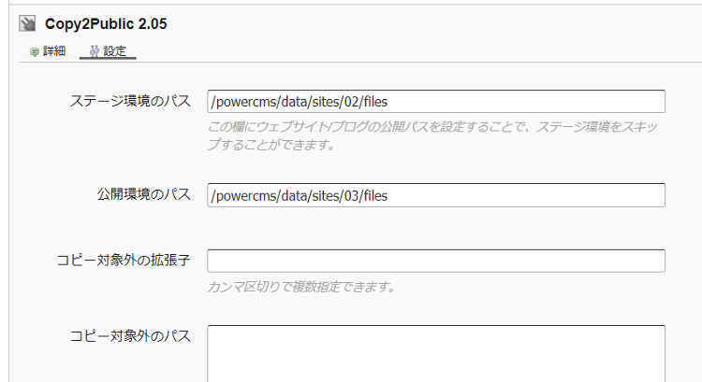702x382 pixels.
Task: Click the green icon beside 詳細
Action: 35,51
